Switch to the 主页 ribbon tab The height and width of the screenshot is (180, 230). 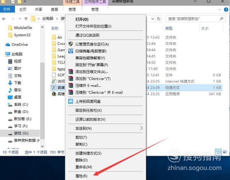click(23, 10)
